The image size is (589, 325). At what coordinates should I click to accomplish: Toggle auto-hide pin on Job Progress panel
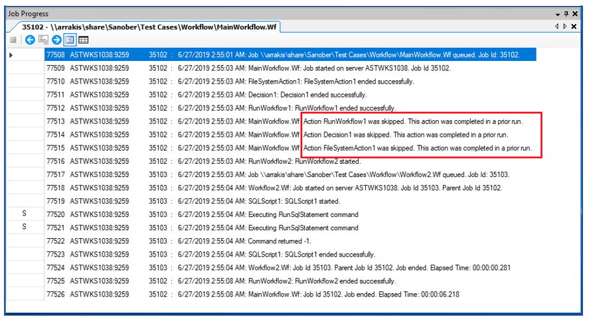coord(566,14)
